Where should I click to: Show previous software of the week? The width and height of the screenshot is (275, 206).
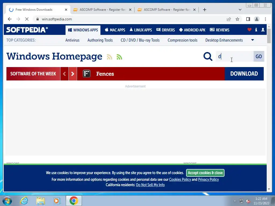64,74
